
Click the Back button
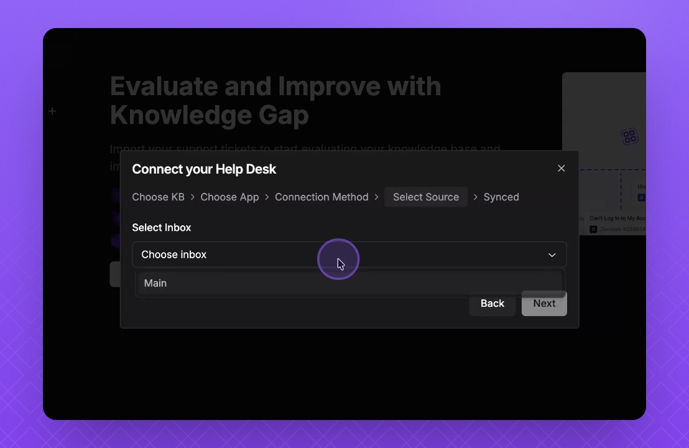pos(492,304)
